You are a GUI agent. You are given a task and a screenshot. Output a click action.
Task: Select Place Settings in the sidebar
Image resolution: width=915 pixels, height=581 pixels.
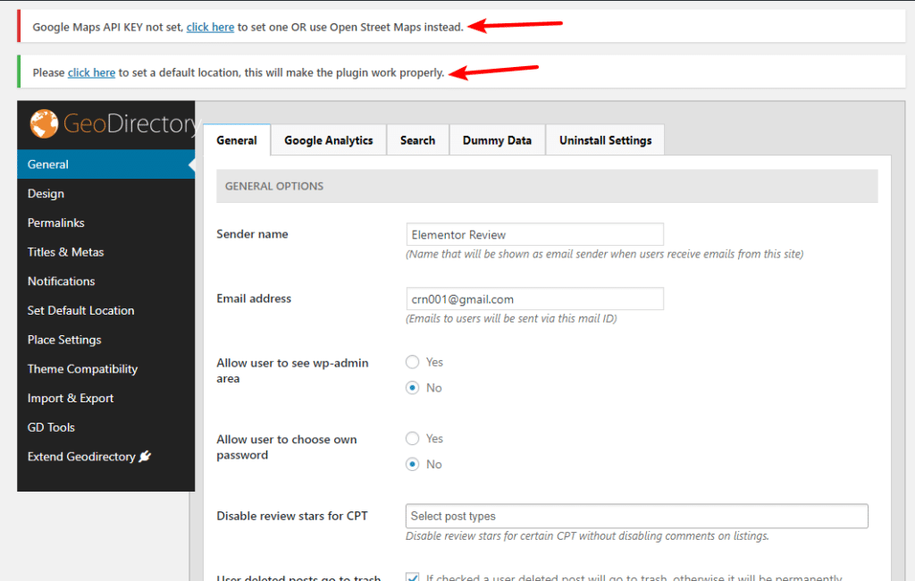point(64,340)
